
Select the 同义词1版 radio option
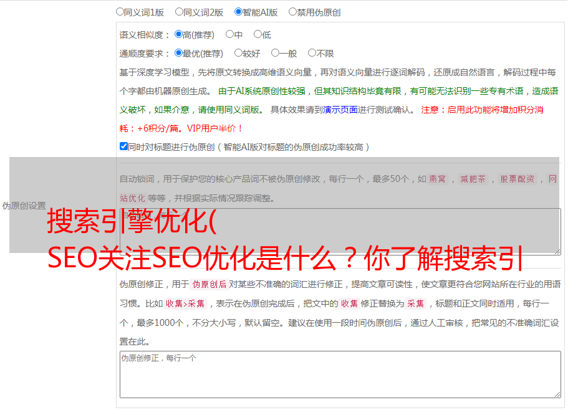pos(120,12)
